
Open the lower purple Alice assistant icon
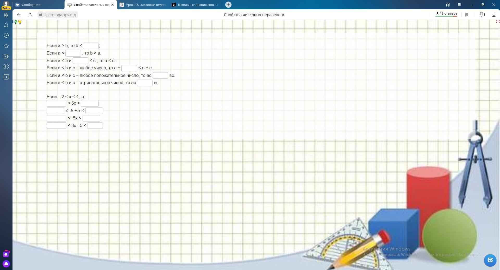point(6,264)
